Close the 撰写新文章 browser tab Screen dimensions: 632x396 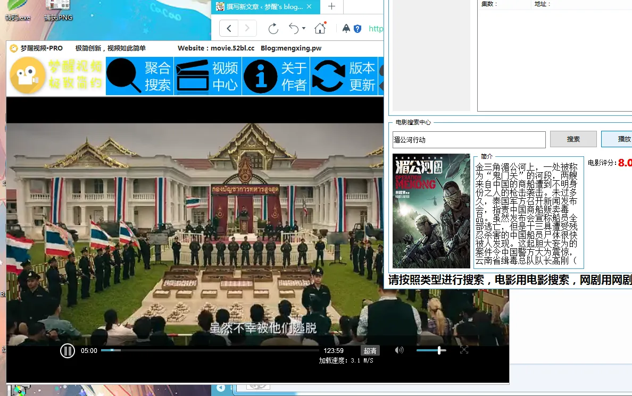click(x=309, y=6)
